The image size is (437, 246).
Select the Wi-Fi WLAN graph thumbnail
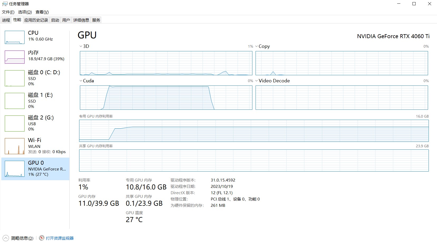(x=15, y=146)
